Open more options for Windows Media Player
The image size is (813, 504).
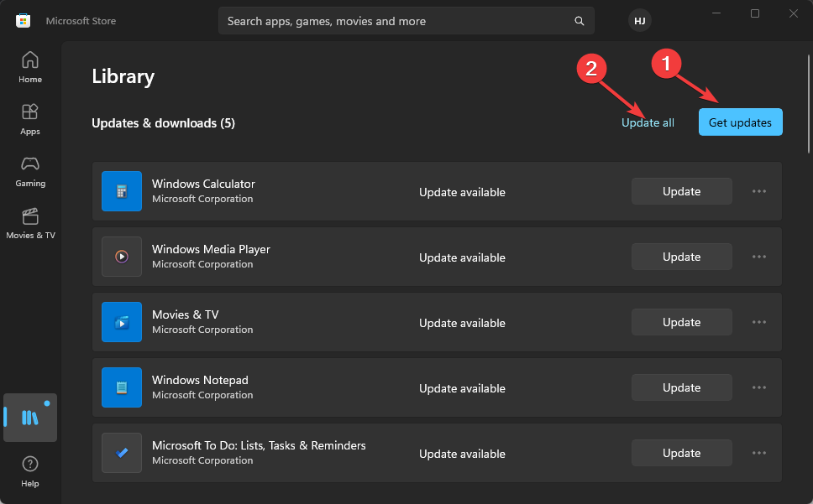click(759, 257)
